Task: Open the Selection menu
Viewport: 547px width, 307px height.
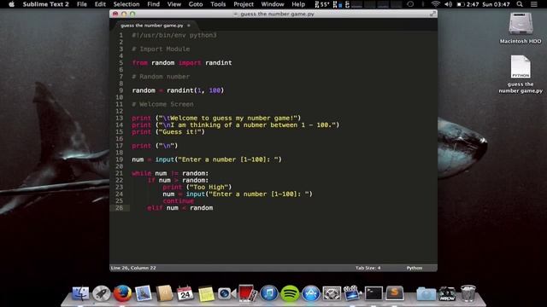Action: [126, 4]
